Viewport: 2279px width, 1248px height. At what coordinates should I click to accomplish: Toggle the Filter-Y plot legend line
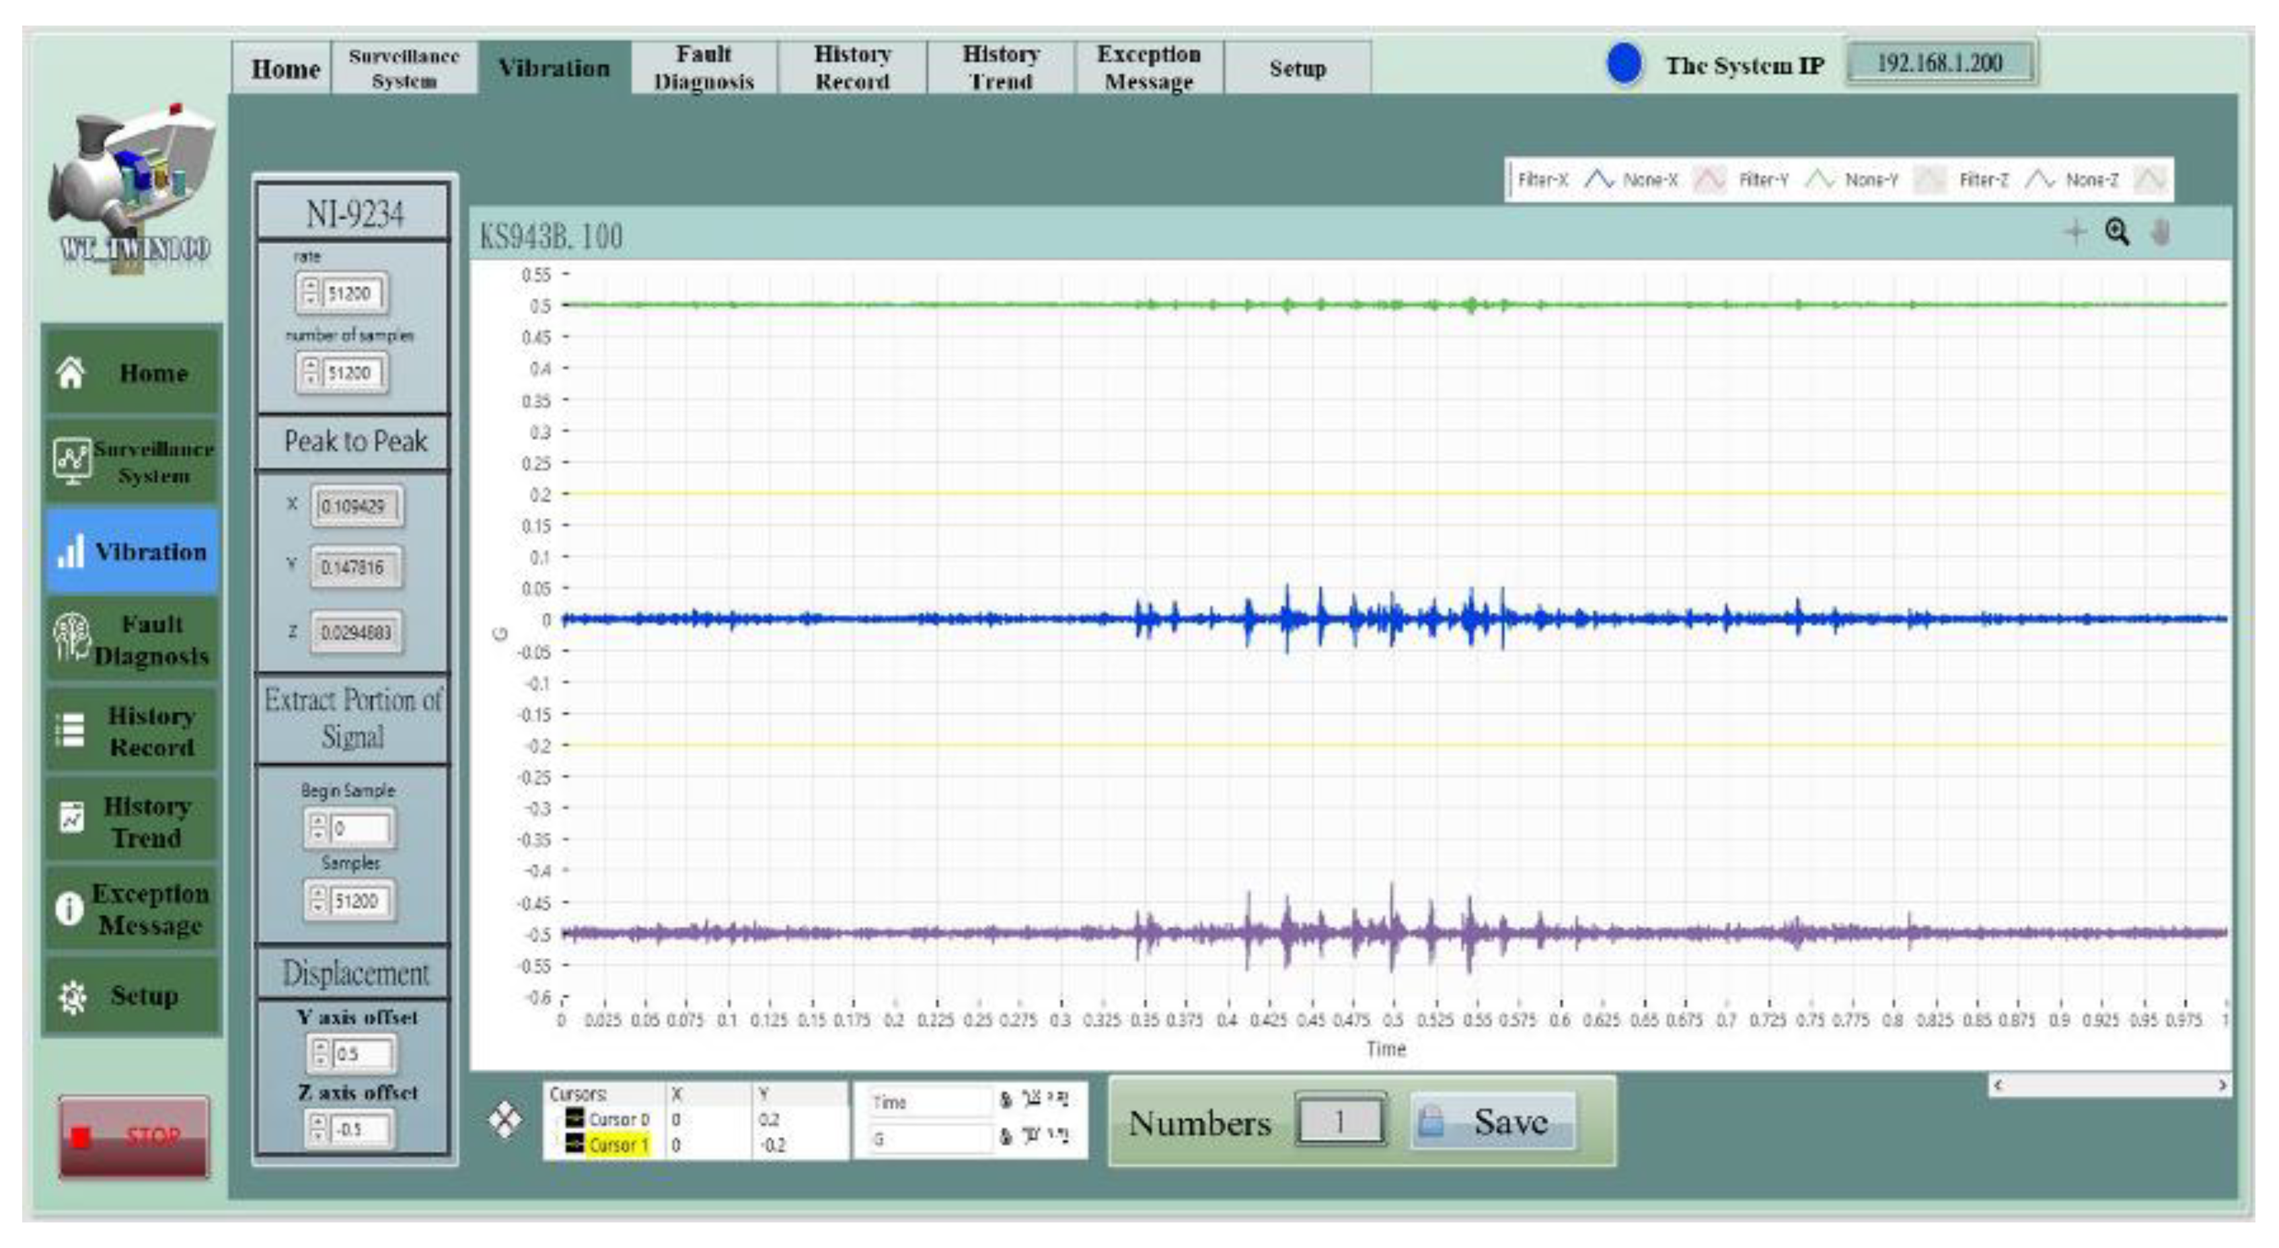point(1820,180)
